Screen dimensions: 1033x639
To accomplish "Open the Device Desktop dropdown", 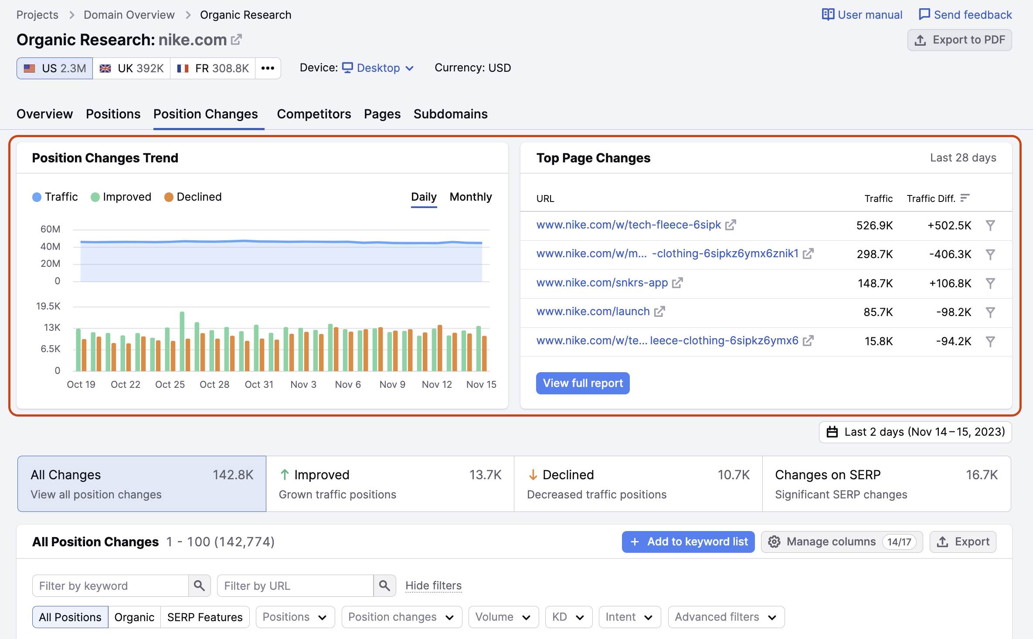I will pos(378,68).
